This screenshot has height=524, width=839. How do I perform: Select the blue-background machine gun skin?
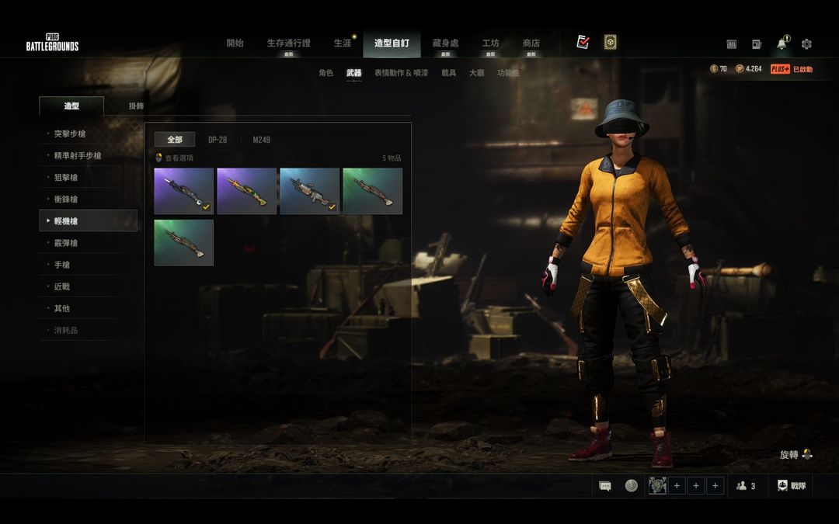[310, 191]
